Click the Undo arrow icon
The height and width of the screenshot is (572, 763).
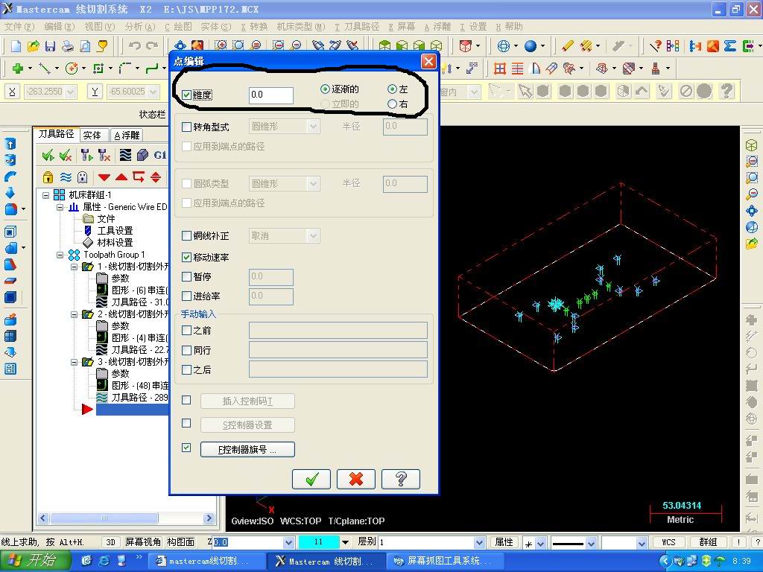coord(135,46)
